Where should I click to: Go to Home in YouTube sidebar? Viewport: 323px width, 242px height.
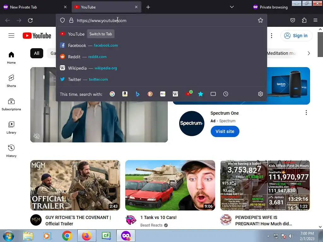(11, 58)
